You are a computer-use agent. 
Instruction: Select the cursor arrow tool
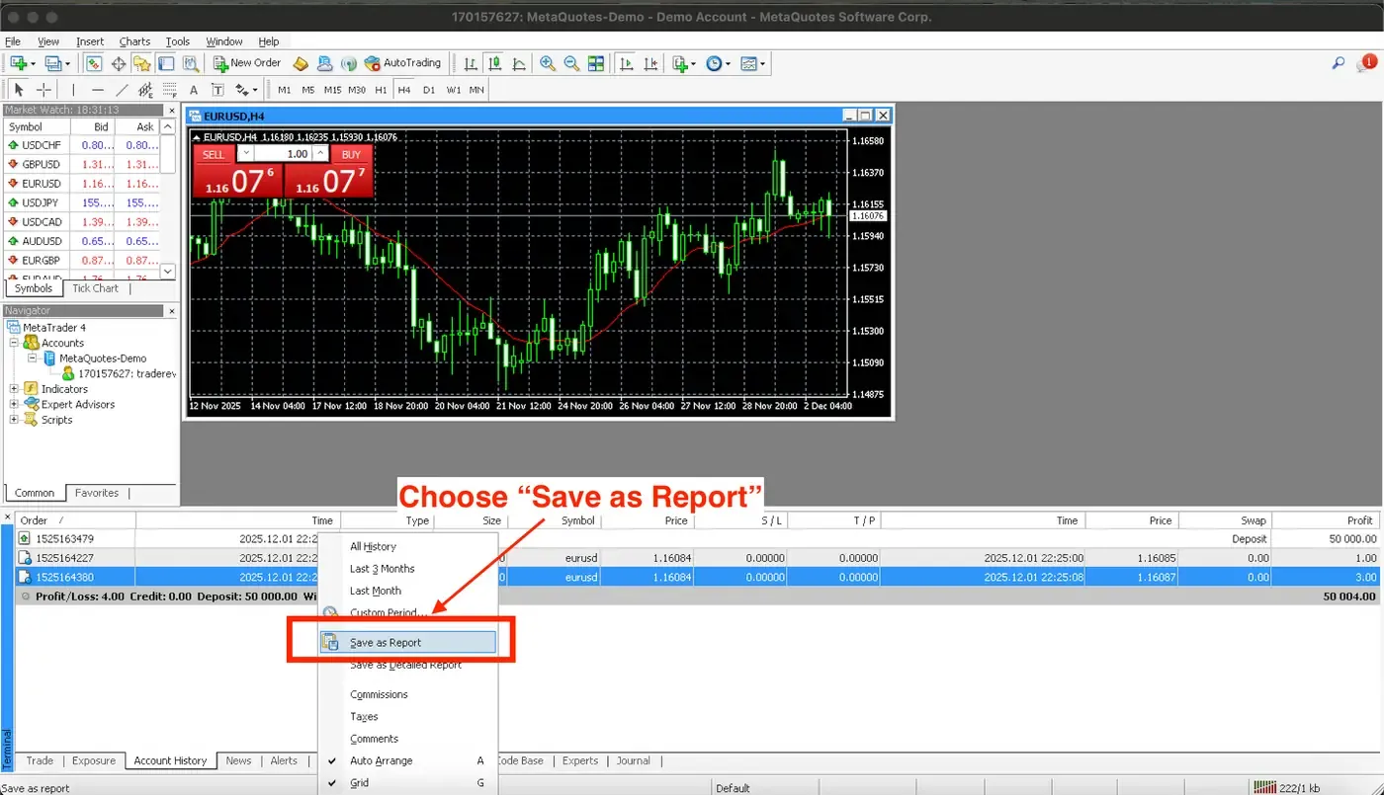(x=19, y=90)
